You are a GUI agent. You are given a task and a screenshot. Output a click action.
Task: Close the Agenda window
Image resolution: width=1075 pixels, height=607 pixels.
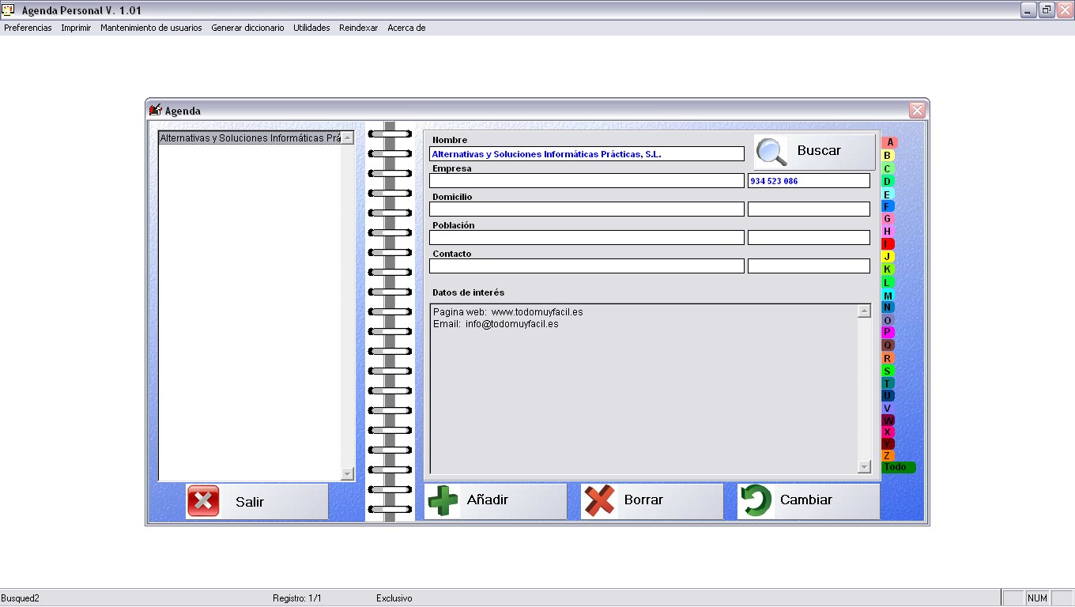pos(917,111)
